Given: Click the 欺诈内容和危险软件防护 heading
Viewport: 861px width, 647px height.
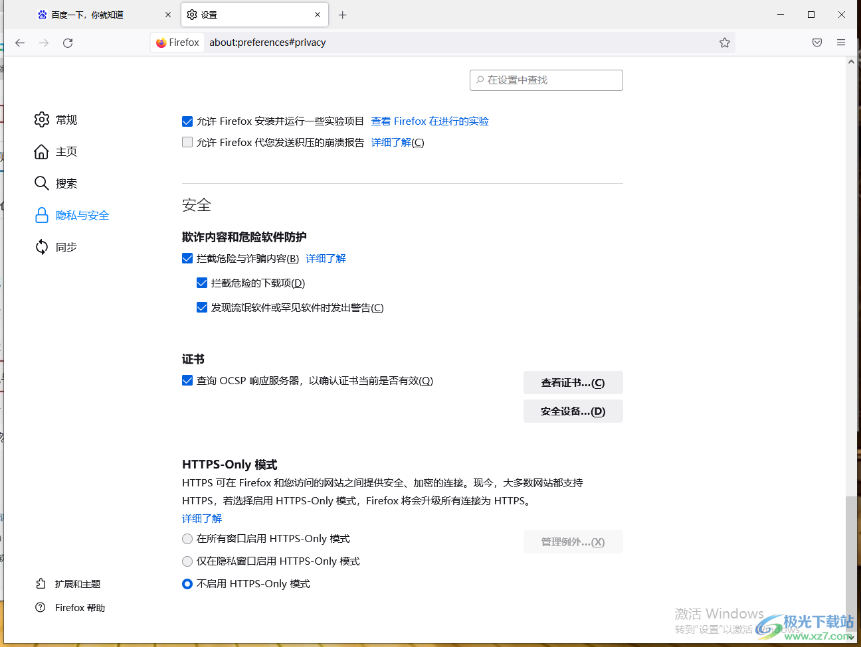Looking at the screenshot, I should tap(244, 237).
